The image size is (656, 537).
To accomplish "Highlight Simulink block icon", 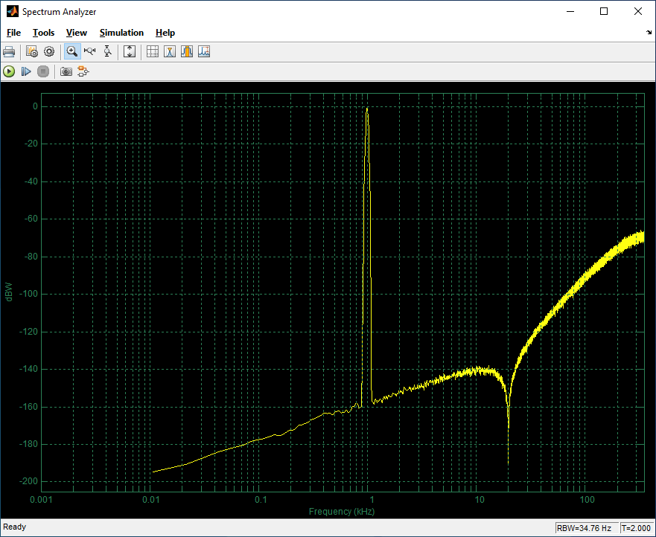I will [83, 71].
